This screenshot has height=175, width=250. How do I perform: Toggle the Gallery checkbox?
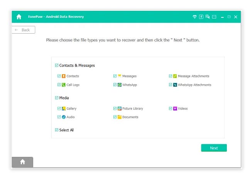(59, 109)
